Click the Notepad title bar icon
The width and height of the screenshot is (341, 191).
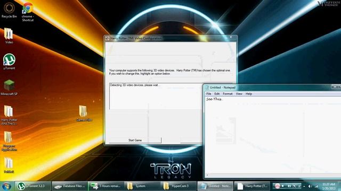(x=207, y=88)
